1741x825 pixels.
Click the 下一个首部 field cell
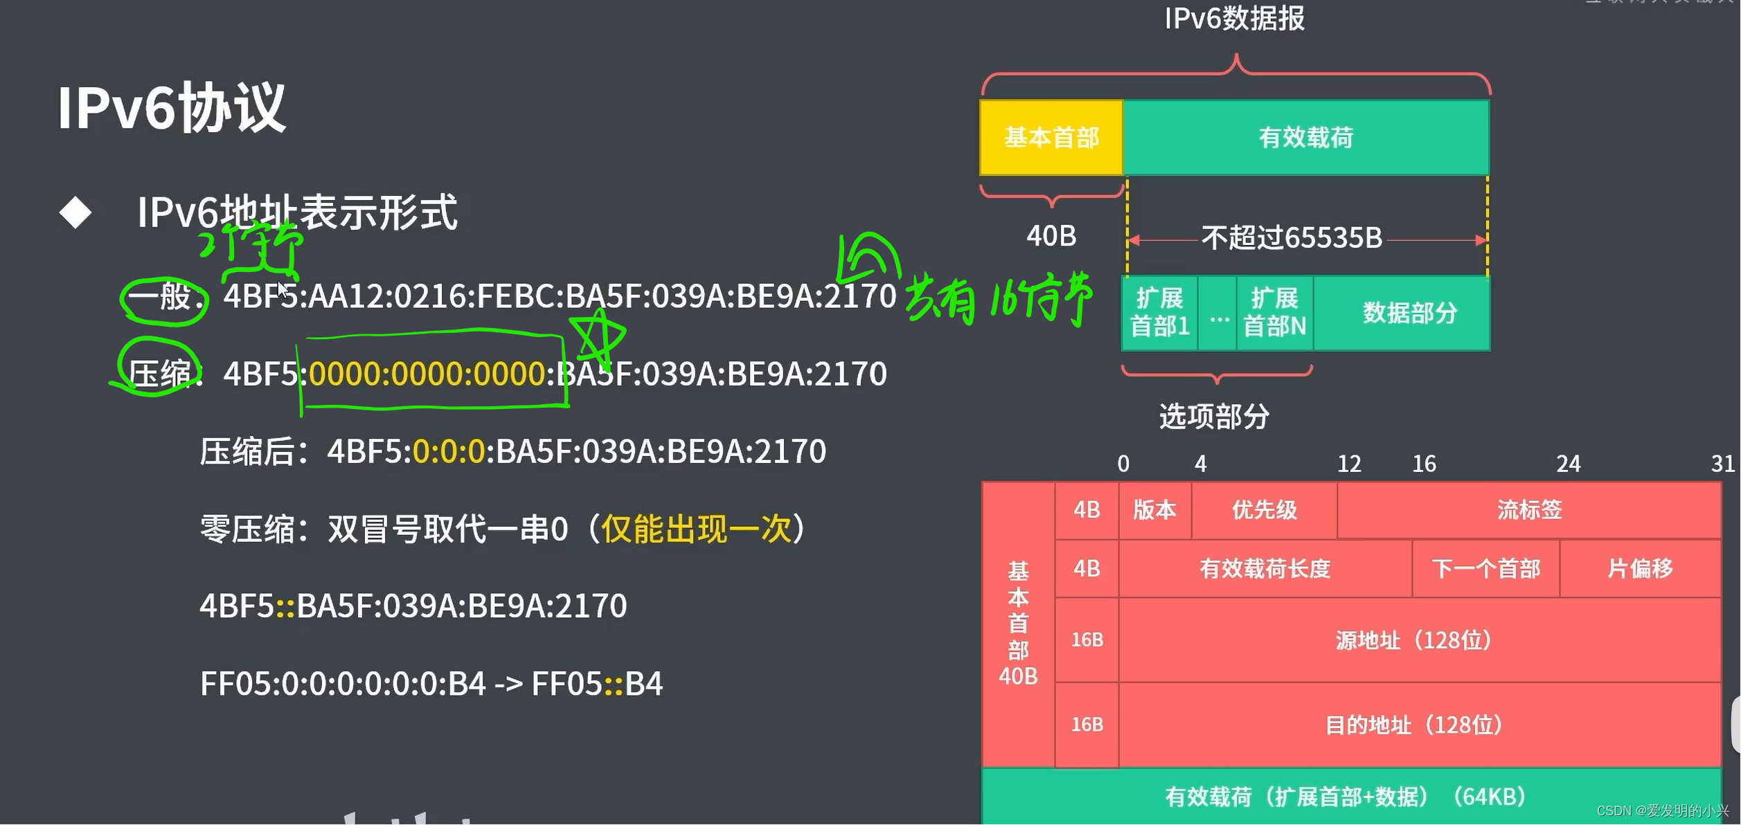click(x=1485, y=569)
